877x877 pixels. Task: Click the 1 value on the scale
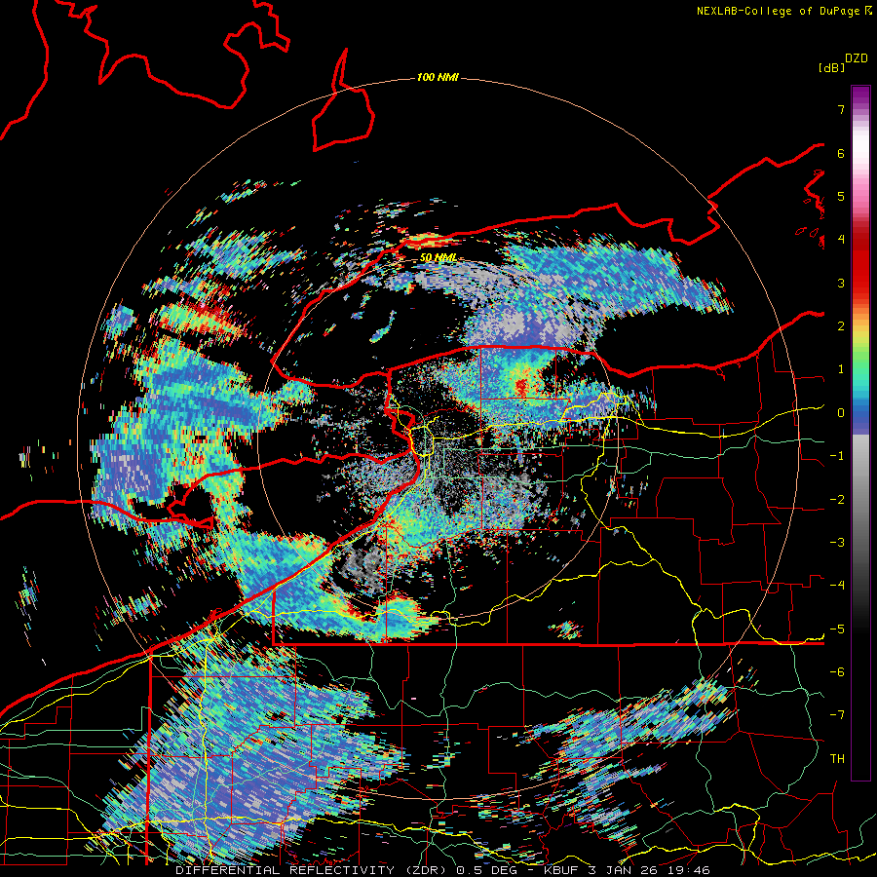(x=841, y=369)
